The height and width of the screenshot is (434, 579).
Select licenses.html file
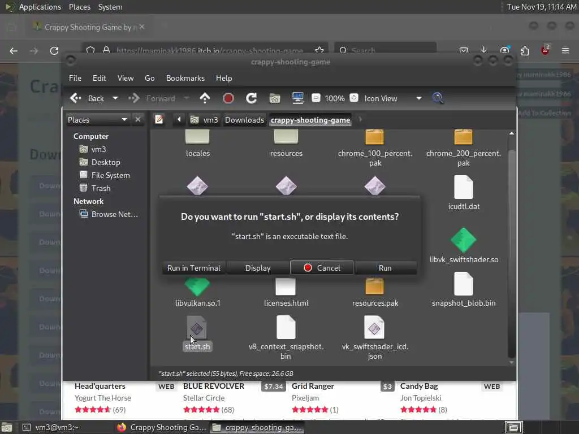click(286, 294)
